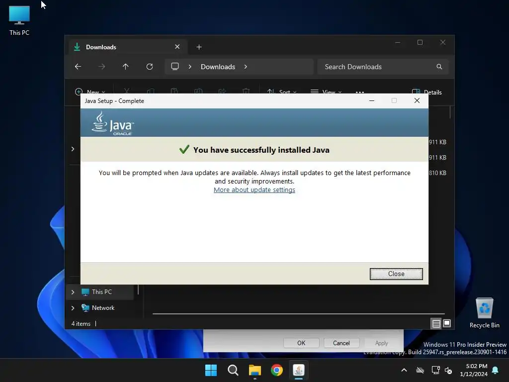Click the horizontal scrollbar in File Explorer
Viewport: 509px width, 382px height.
tap(298, 314)
